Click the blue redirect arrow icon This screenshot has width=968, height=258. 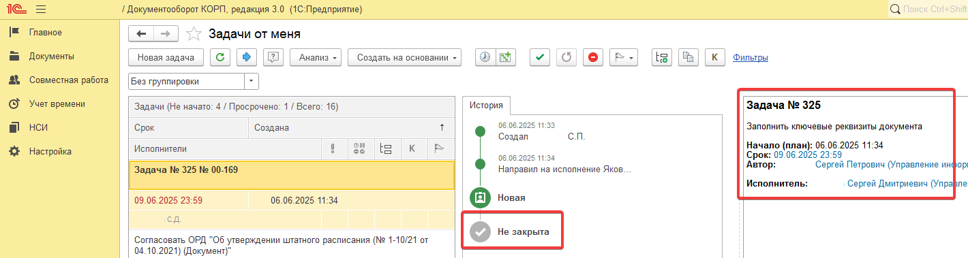click(x=246, y=58)
